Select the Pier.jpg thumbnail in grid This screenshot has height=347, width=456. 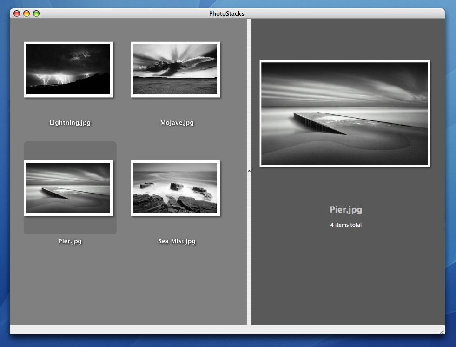[x=69, y=188]
